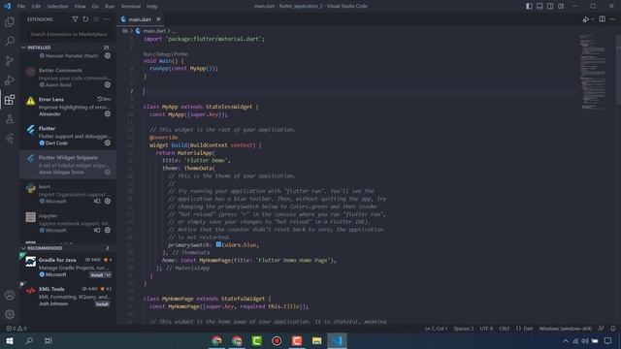Image resolution: width=621 pixels, height=349 pixels.
Task: Open the Extensions view in activity bar
Action: tap(10, 99)
